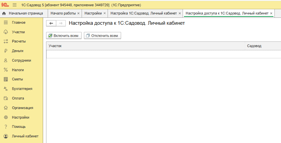The height and width of the screenshot is (143, 281).
Task: Close Настройка 1С:Садовод. Личный кабинет tab
Action: click(x=180, y=14)
